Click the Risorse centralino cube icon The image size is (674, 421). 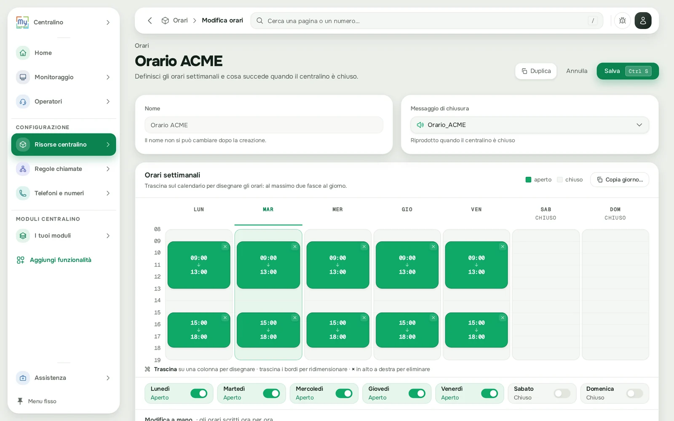tap(23, 144)
